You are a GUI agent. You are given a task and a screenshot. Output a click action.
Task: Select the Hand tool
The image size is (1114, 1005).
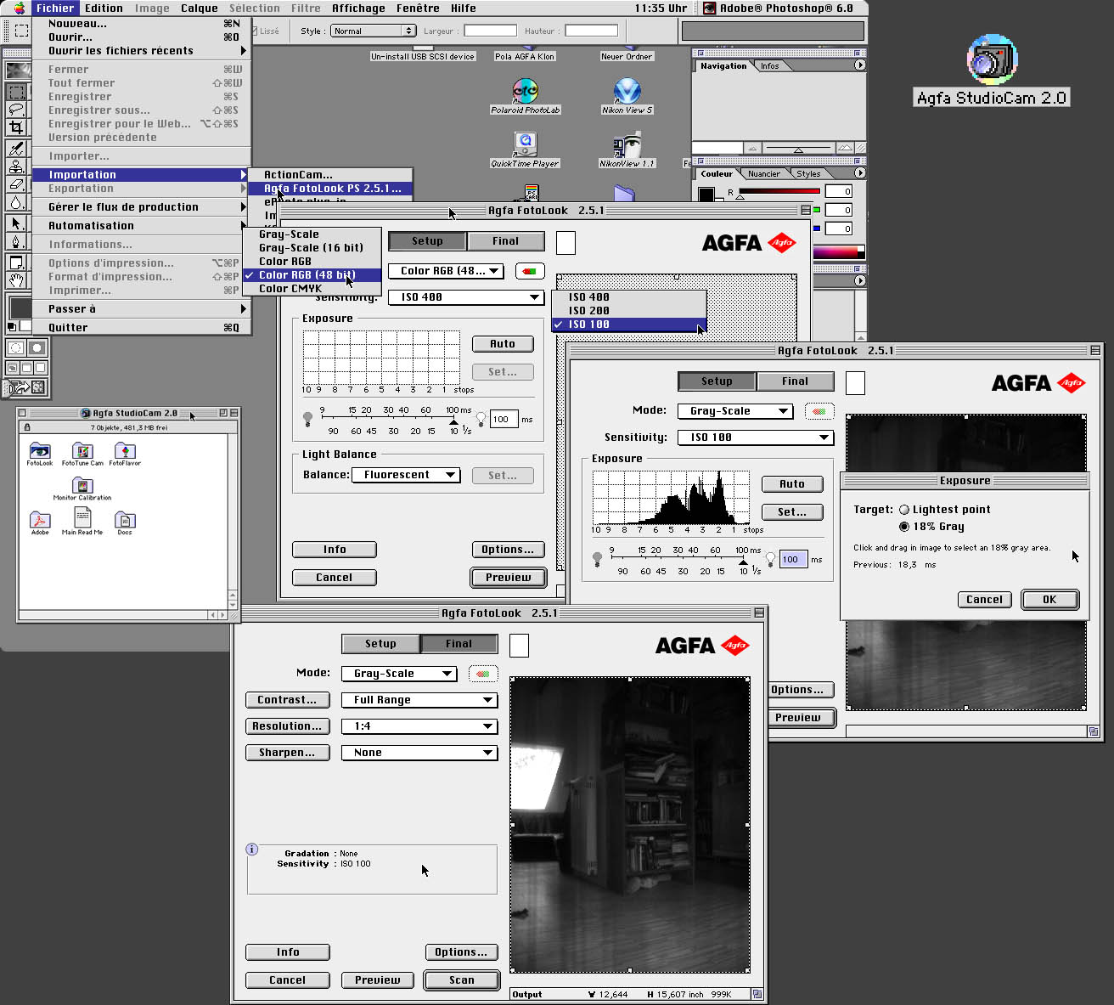pyautogui.click(x=16, y=280)
